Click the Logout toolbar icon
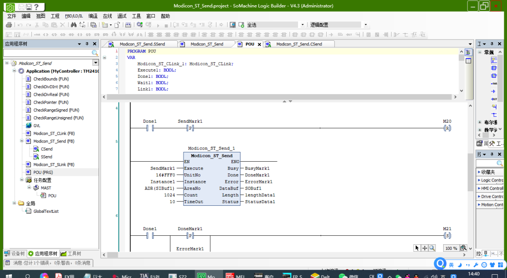 click(148, 25)
